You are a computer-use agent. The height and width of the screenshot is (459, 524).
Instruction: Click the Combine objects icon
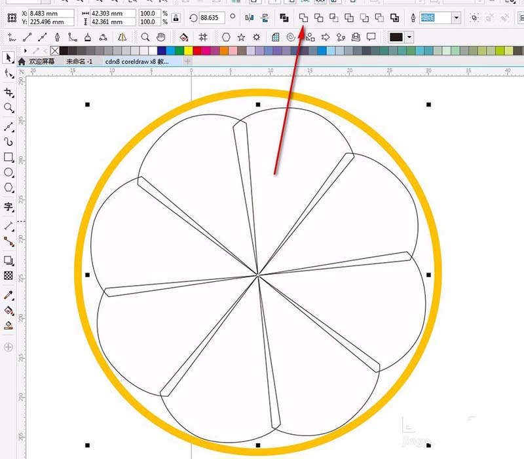284,18
